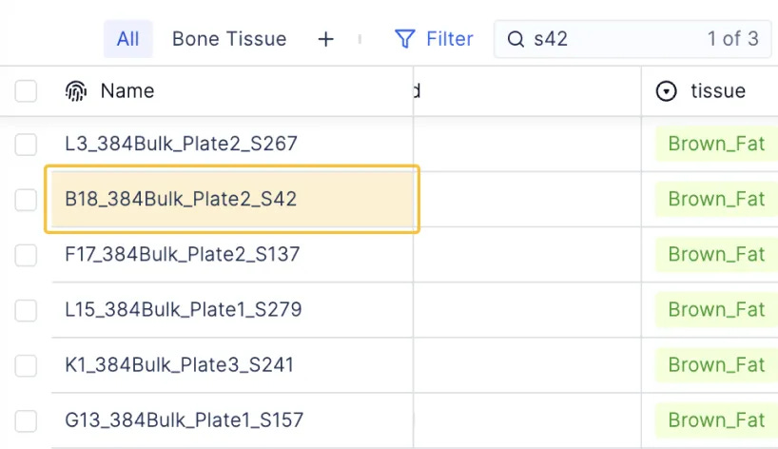
Task: Select the Brown_Fat tag for G13_384Bulk_Plate1_S157
Action: [x=716, y=420]
